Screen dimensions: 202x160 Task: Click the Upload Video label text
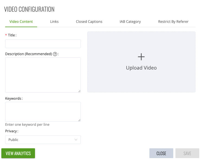tap(141, 68)
